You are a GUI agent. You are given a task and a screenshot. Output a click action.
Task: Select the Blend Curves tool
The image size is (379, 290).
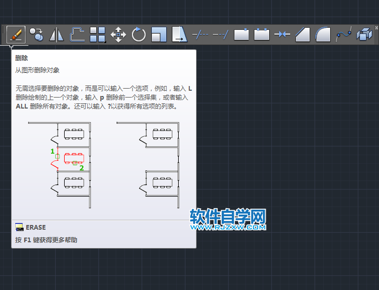click(x=343, y=35)
